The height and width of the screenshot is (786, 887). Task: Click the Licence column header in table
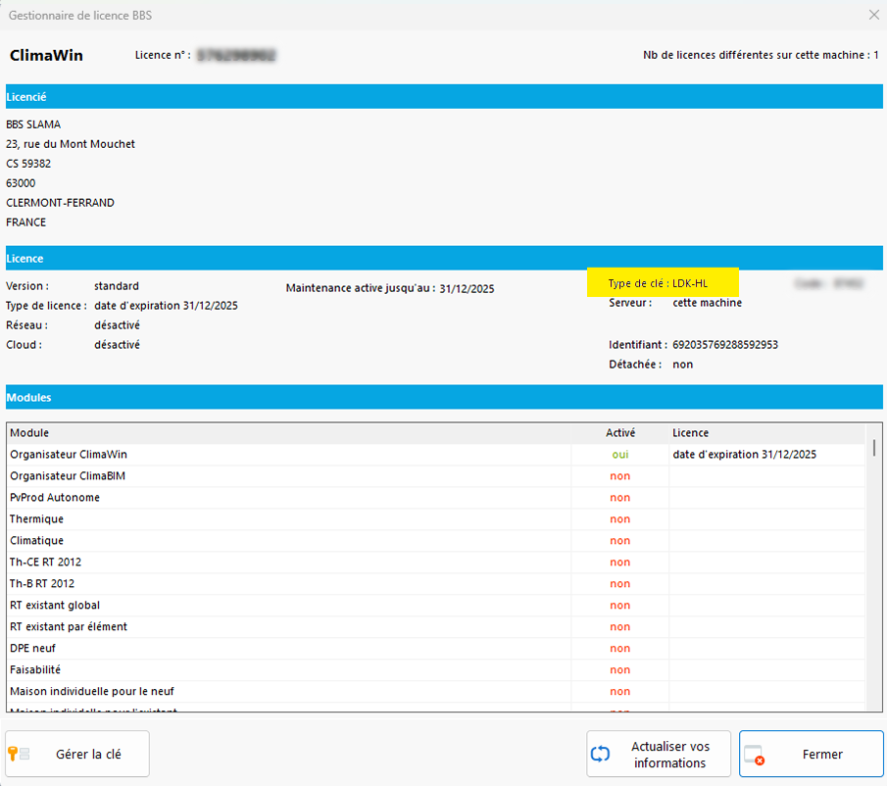pyautogui.click(x=767, y=432)
